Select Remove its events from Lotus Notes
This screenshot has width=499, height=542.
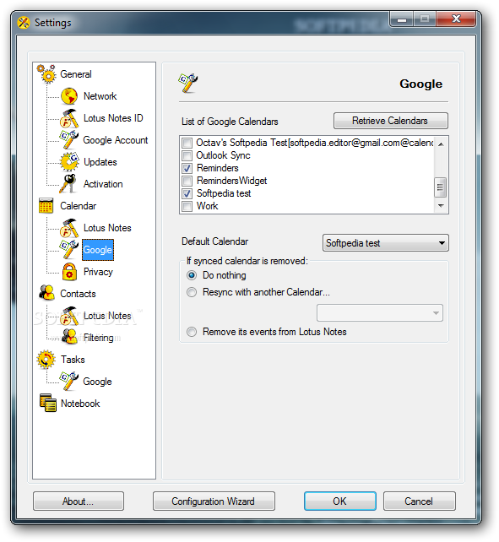coord(192,332)
